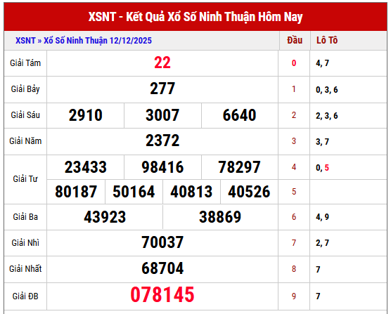
Task: Click the Đầu column header
Action: pos(295,40)
